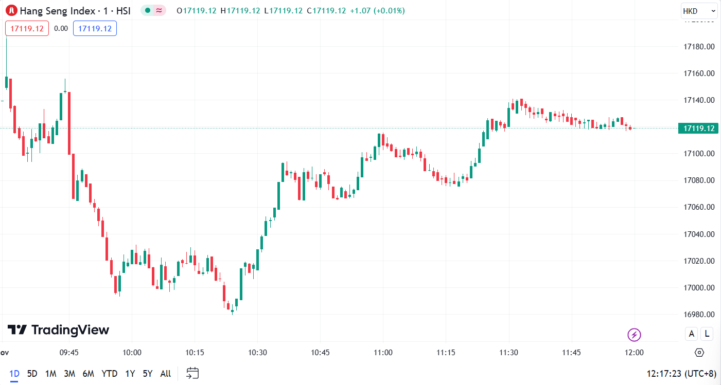Select the 5D time range tab

[32, 374]
